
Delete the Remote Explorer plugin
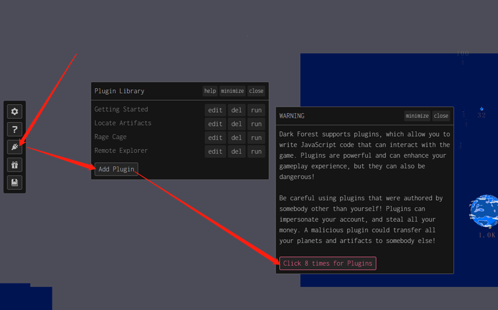[x=236, y=152]
